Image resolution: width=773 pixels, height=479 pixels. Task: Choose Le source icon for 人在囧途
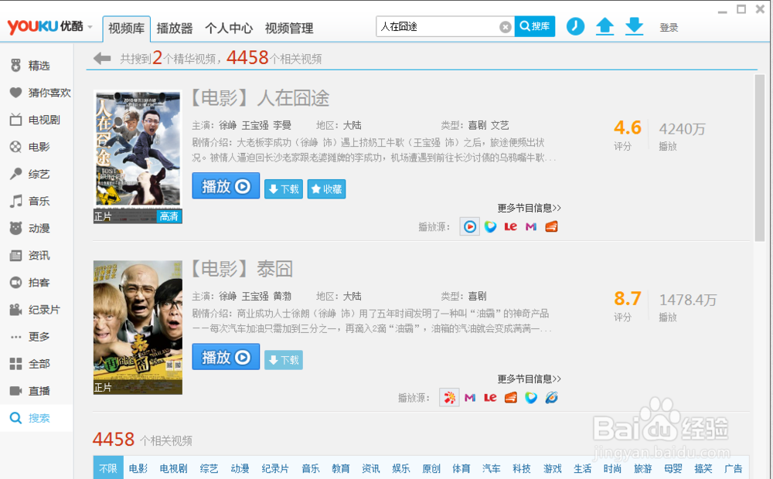coord(511,226)
